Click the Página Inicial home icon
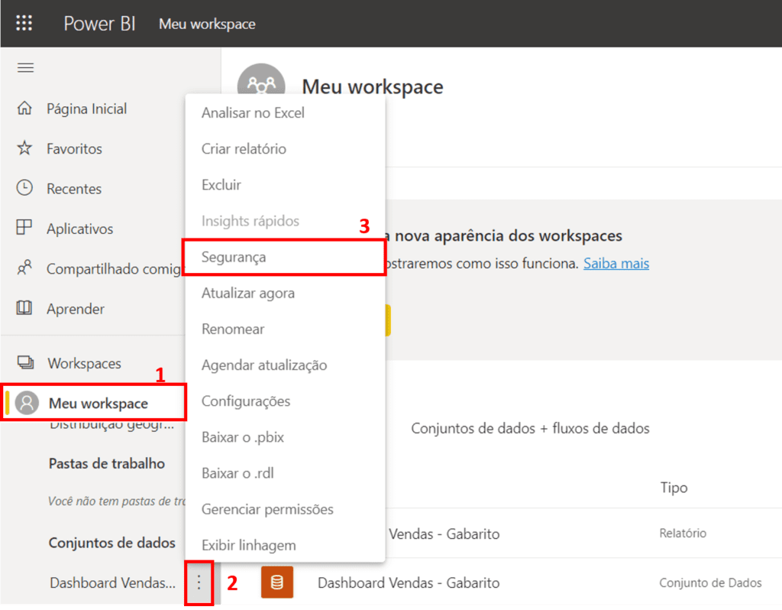The width and height of the screenshot is (782, 610). (24, 108)
